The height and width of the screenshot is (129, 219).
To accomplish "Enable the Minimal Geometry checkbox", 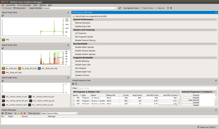I will pos(74,23).
